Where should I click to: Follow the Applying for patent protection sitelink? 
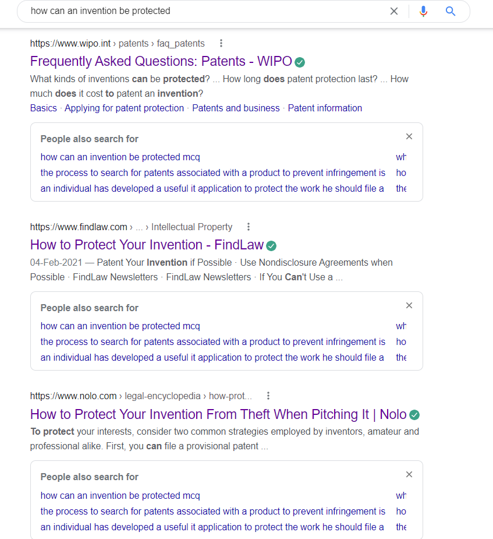click(x=125, y=108)
